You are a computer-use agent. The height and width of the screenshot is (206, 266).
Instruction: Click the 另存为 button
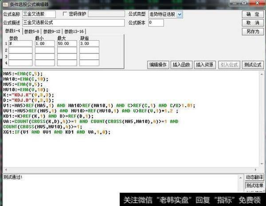(x=253, y=31)
